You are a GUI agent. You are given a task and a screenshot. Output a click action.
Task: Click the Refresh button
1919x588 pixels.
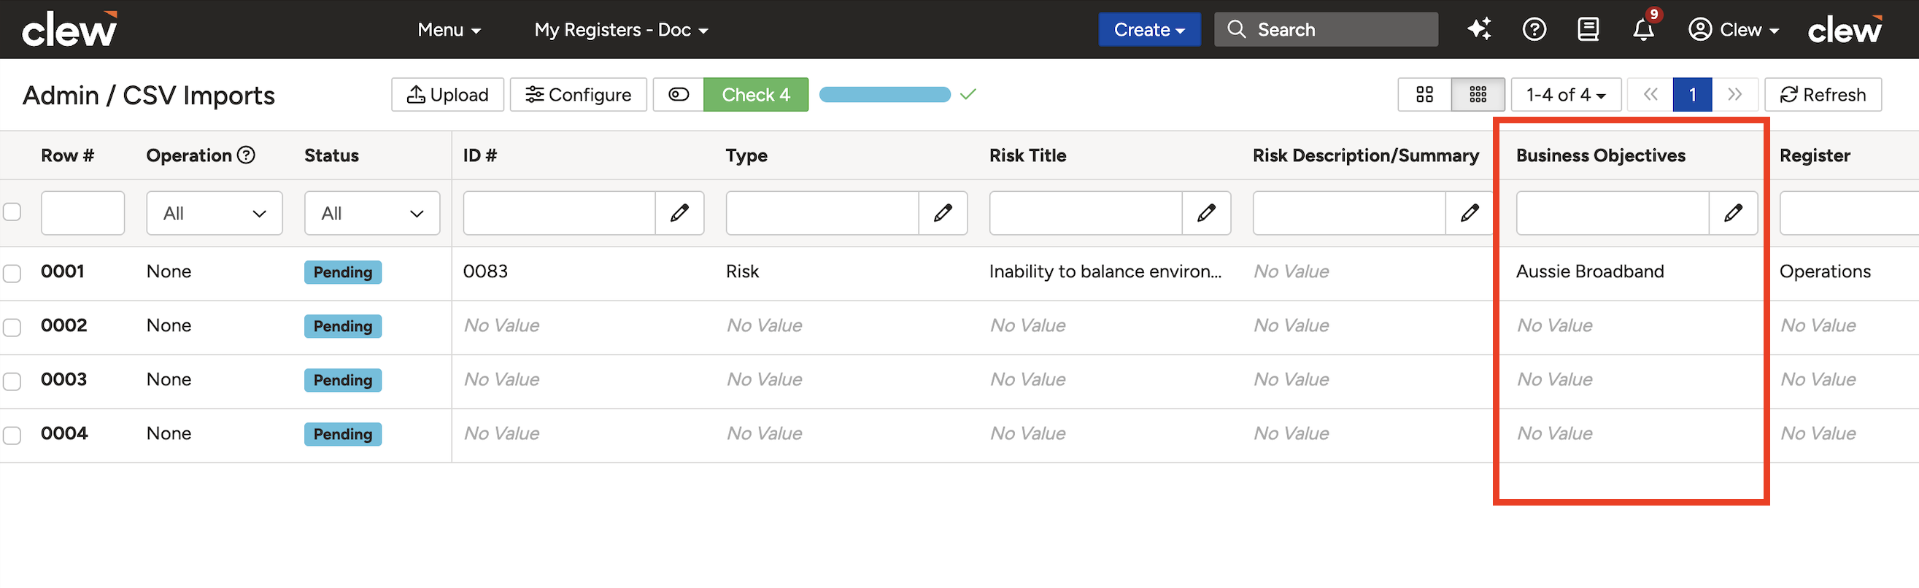tap(1823, 95)
